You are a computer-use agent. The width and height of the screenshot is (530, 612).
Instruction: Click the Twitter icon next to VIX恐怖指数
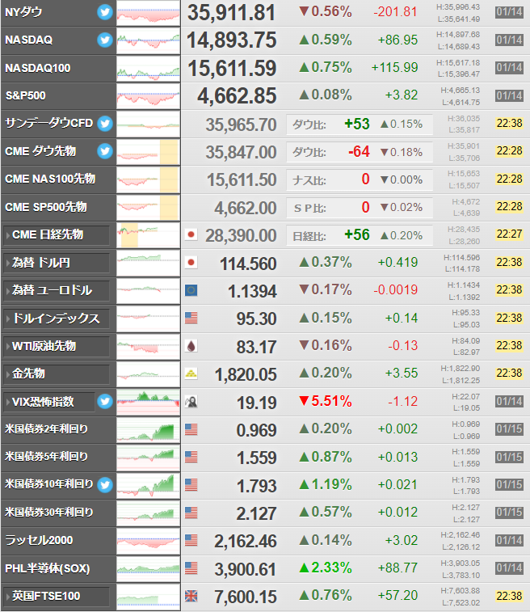pos(105,401)
